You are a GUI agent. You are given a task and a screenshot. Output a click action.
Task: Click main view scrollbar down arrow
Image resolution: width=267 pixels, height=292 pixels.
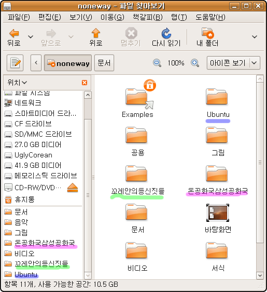tap(260, 275)
